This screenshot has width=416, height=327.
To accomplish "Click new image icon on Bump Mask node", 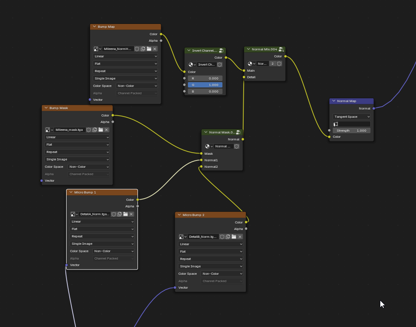I will 95,130.
